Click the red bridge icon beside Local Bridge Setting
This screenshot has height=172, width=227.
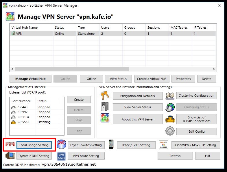[x=10, y=144]
